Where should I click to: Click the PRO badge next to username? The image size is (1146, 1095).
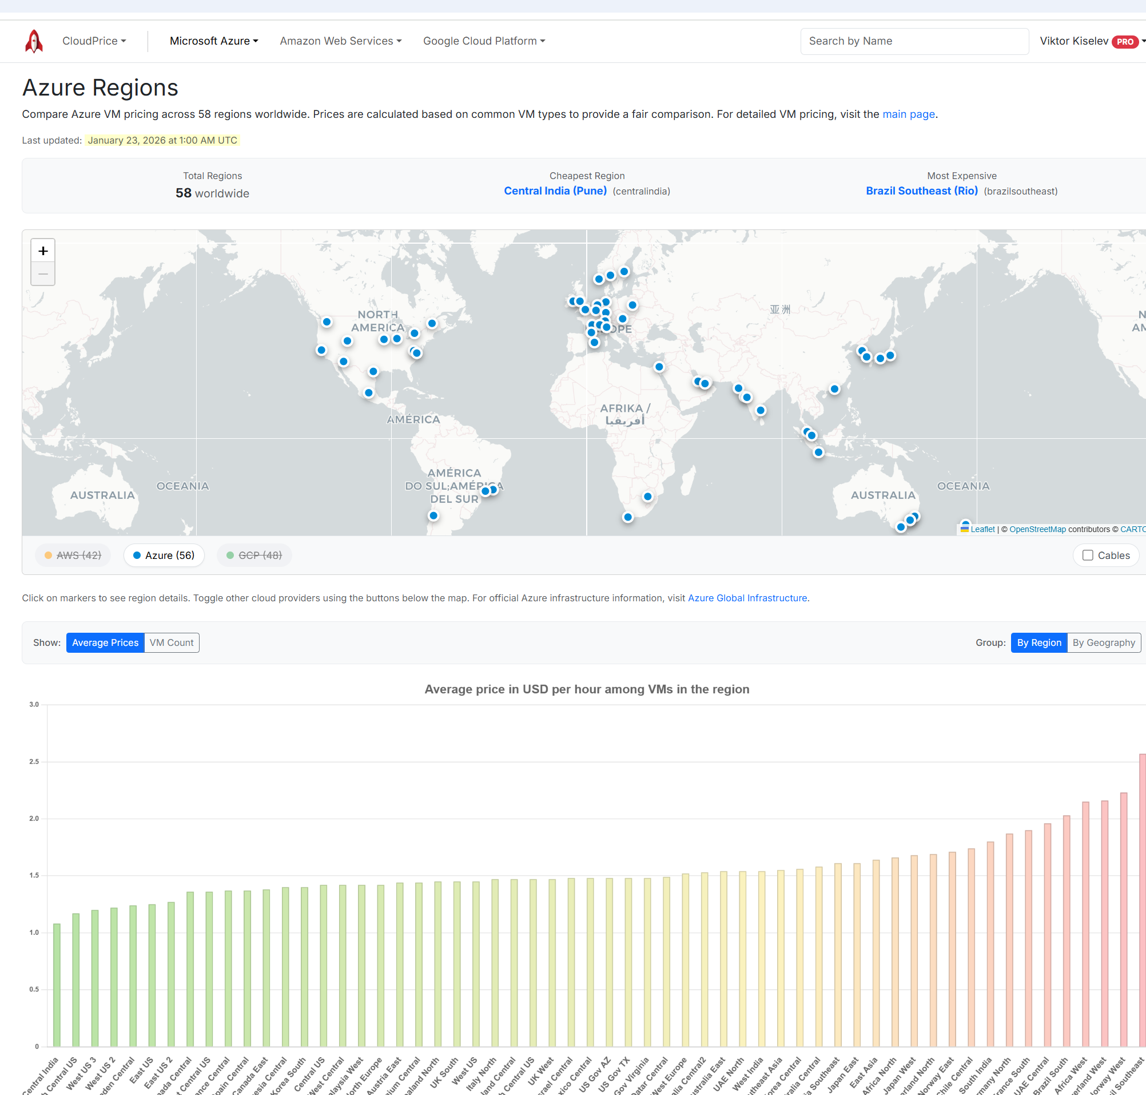coord(1124,41)
